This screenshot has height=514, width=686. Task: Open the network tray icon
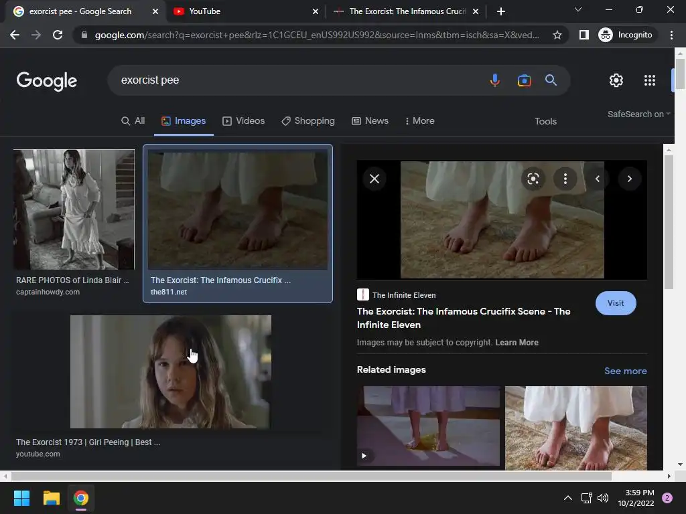586,498
